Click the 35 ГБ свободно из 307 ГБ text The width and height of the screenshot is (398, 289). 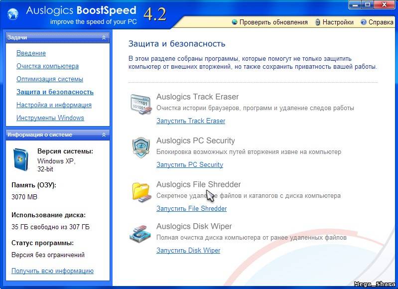click(50, 227)
